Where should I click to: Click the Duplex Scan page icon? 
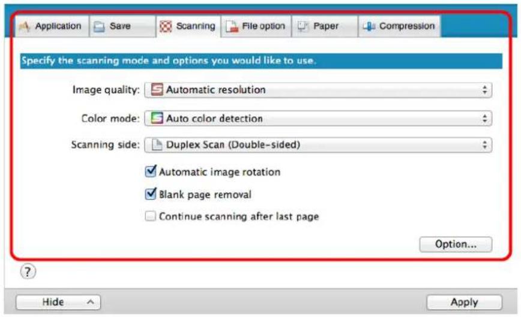pyautogui.click(x=157, y=144)
